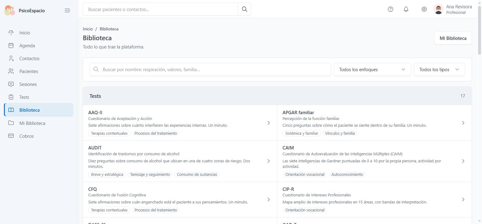Viewport: 482px width, 224px height.
Task: Expand the CAIM test chevron
Action: [463, 161]
